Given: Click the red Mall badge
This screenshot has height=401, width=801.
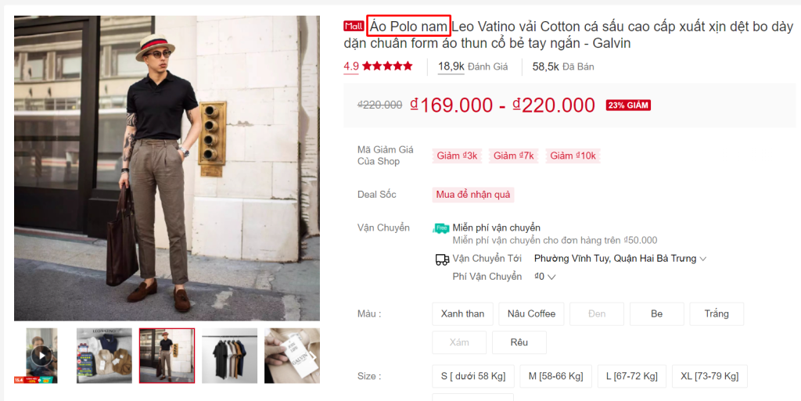Looking at the screenshot, I should (354, 26).
